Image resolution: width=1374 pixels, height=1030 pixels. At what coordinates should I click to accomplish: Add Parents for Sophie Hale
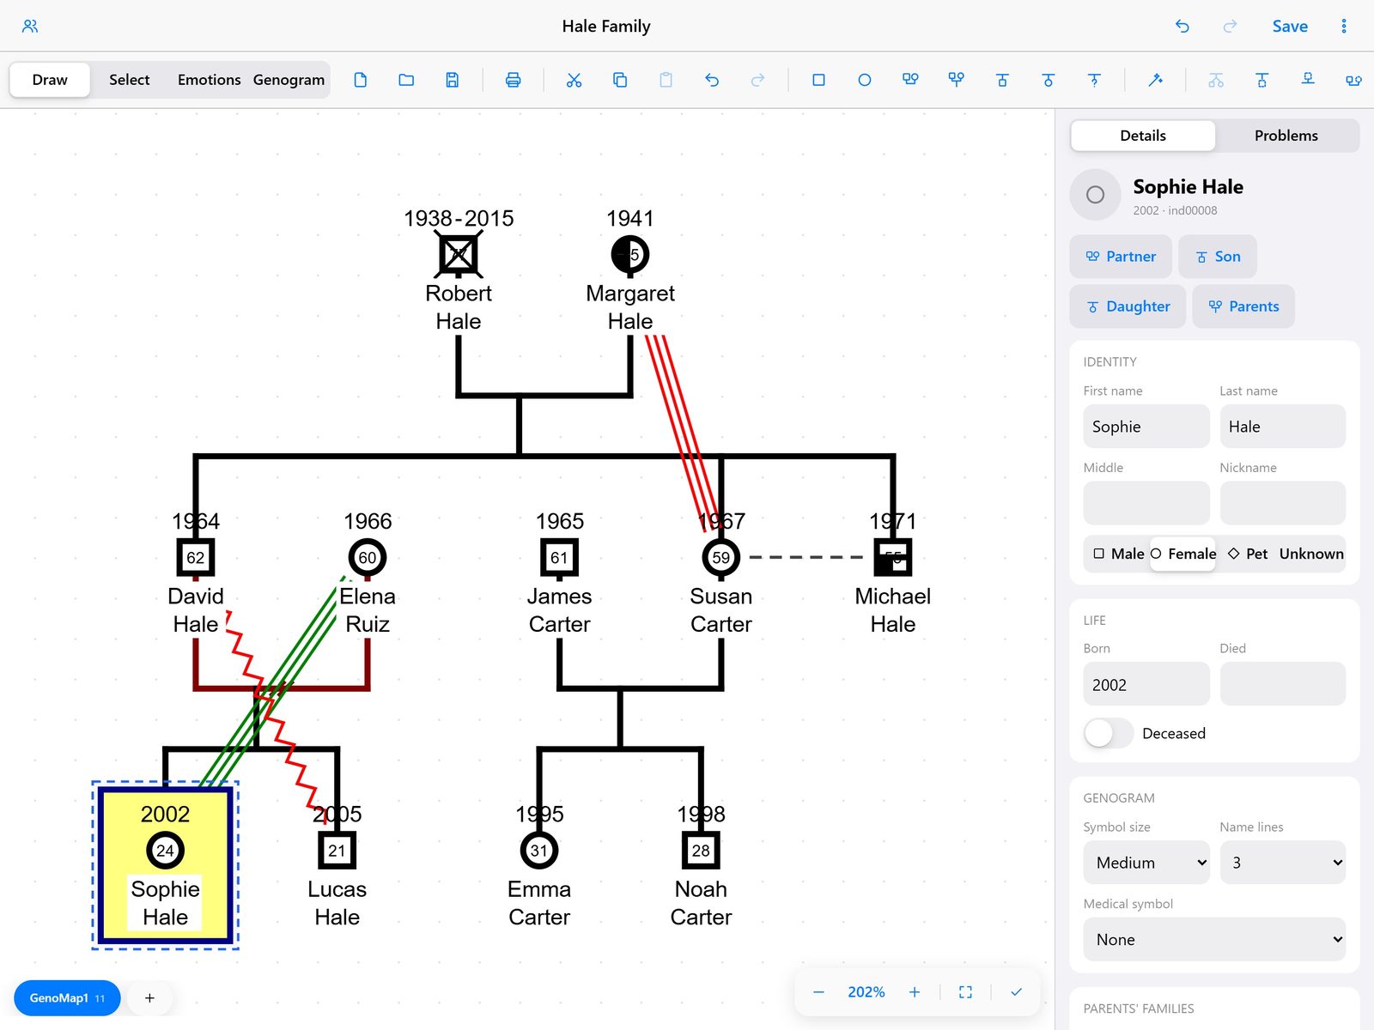[1243, 306]
